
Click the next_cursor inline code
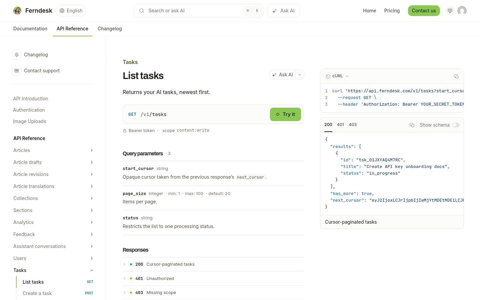[250, 177]
